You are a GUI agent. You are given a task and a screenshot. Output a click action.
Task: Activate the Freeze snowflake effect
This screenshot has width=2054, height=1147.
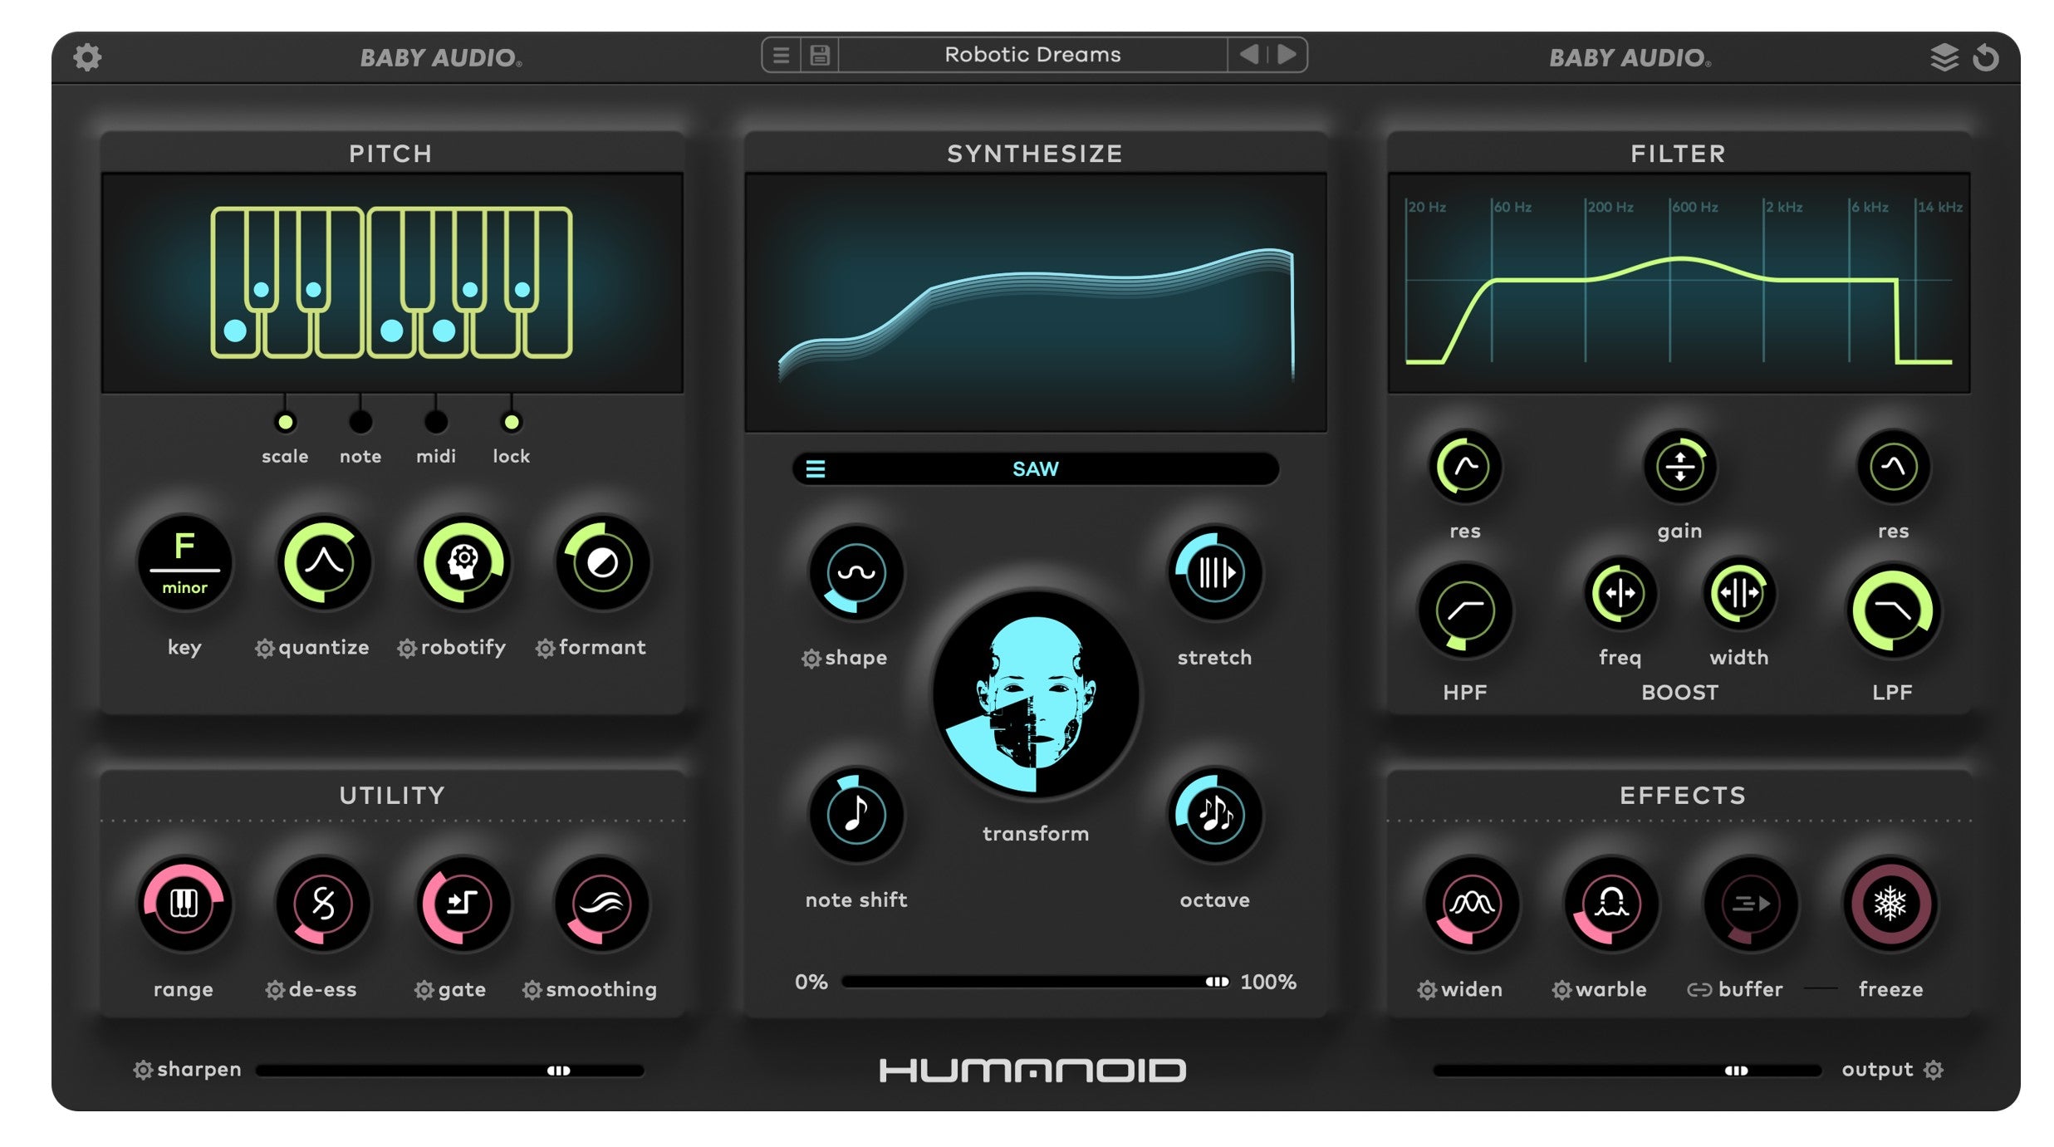[x=1891, y=905]
